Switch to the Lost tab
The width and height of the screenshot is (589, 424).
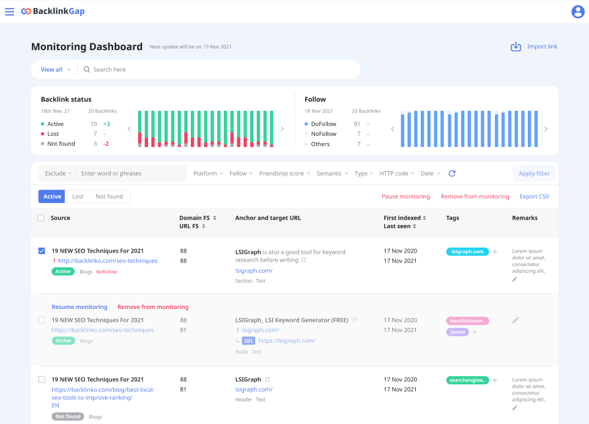point(78,196)
